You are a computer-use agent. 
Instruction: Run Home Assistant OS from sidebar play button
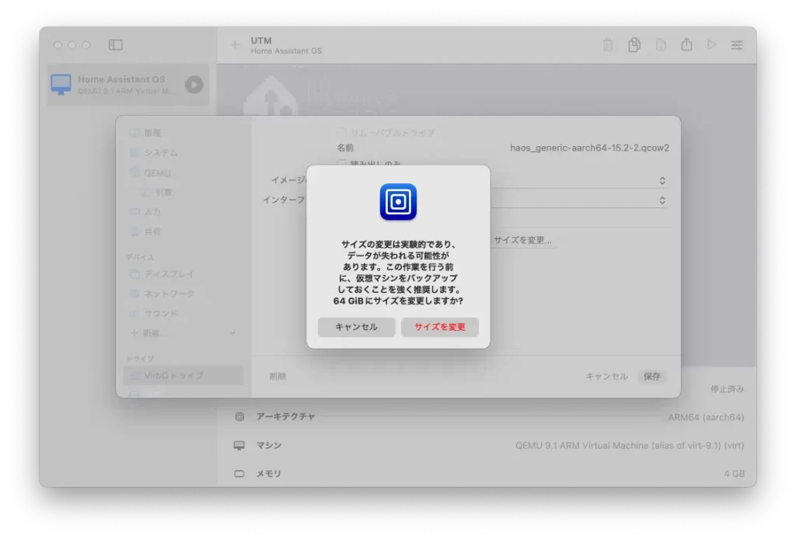click(x=194, y=85)
